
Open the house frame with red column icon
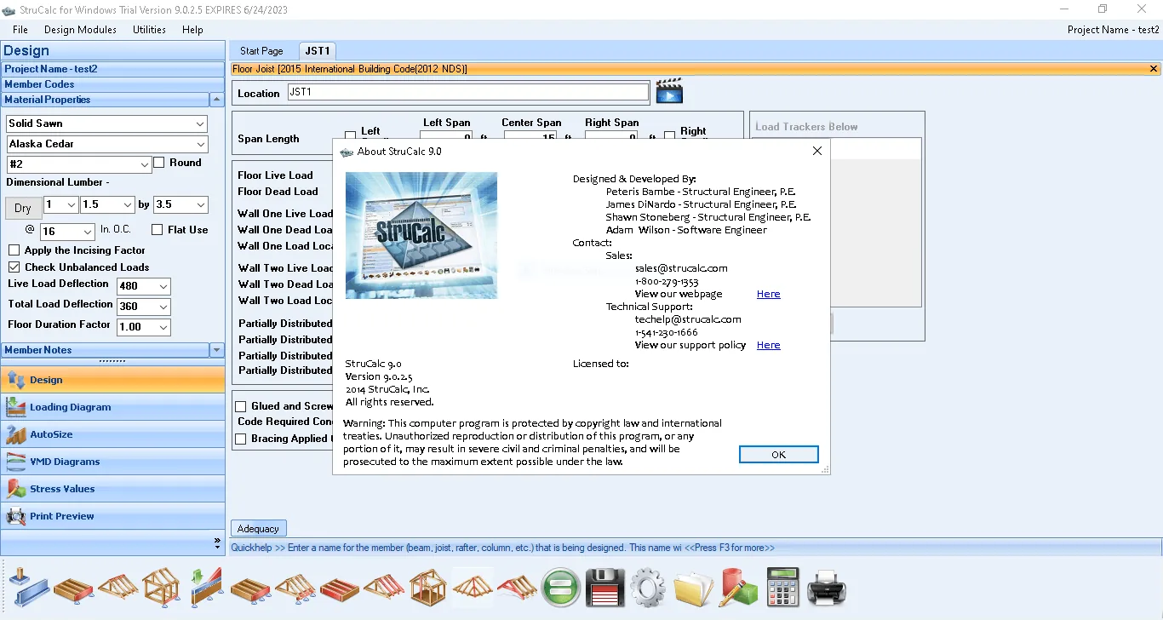[427, 588]
